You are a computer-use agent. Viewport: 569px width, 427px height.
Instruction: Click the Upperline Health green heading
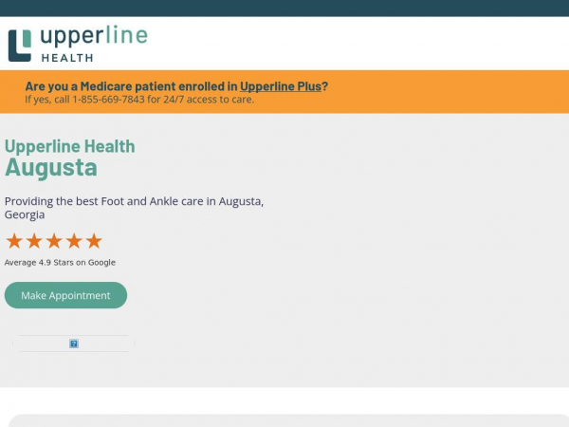click(x=69, y=146)
